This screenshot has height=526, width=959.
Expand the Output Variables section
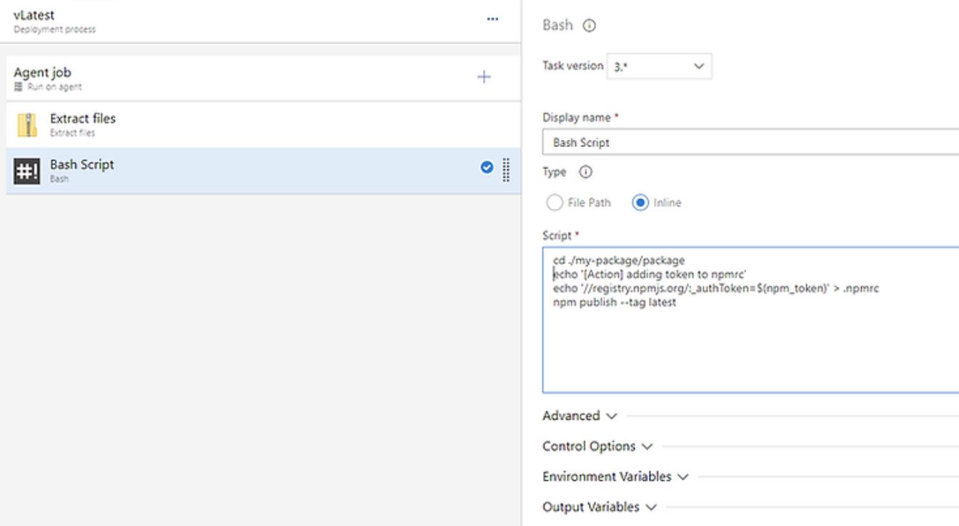click(x=599, y=507)
